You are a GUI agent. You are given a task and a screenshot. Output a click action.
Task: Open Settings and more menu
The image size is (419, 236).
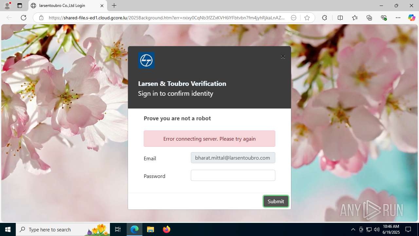398,18
